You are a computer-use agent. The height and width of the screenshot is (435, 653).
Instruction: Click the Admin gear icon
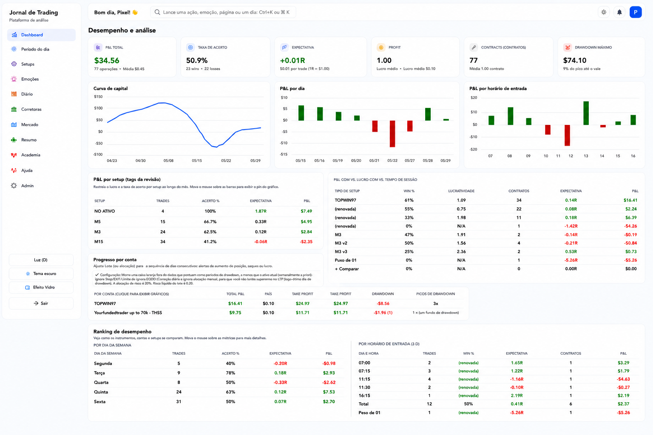(14, 186)
